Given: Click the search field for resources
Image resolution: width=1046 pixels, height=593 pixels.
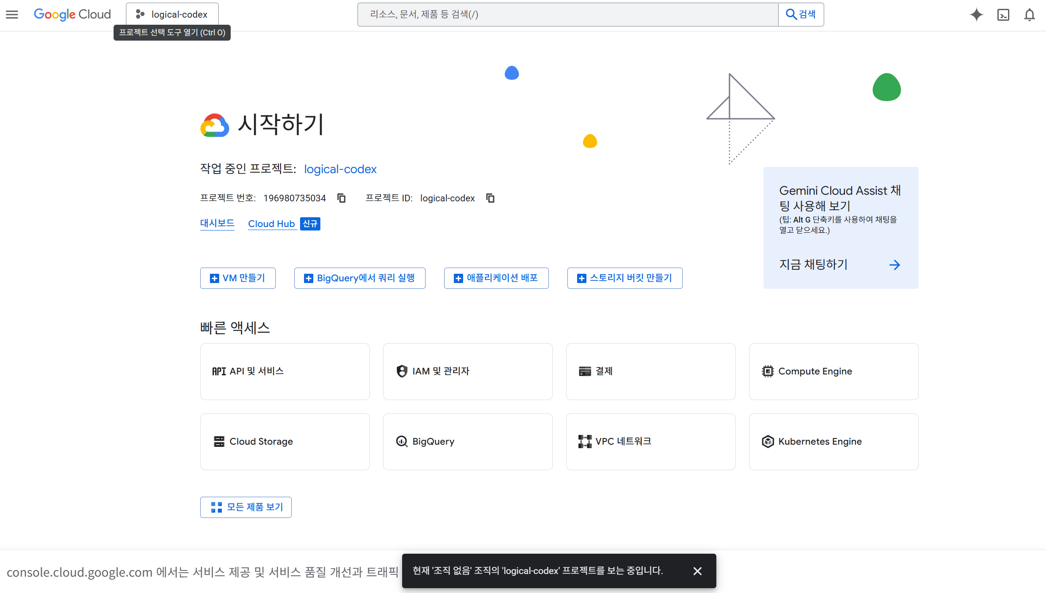Looking at the screenshot, I should (567, 15).
